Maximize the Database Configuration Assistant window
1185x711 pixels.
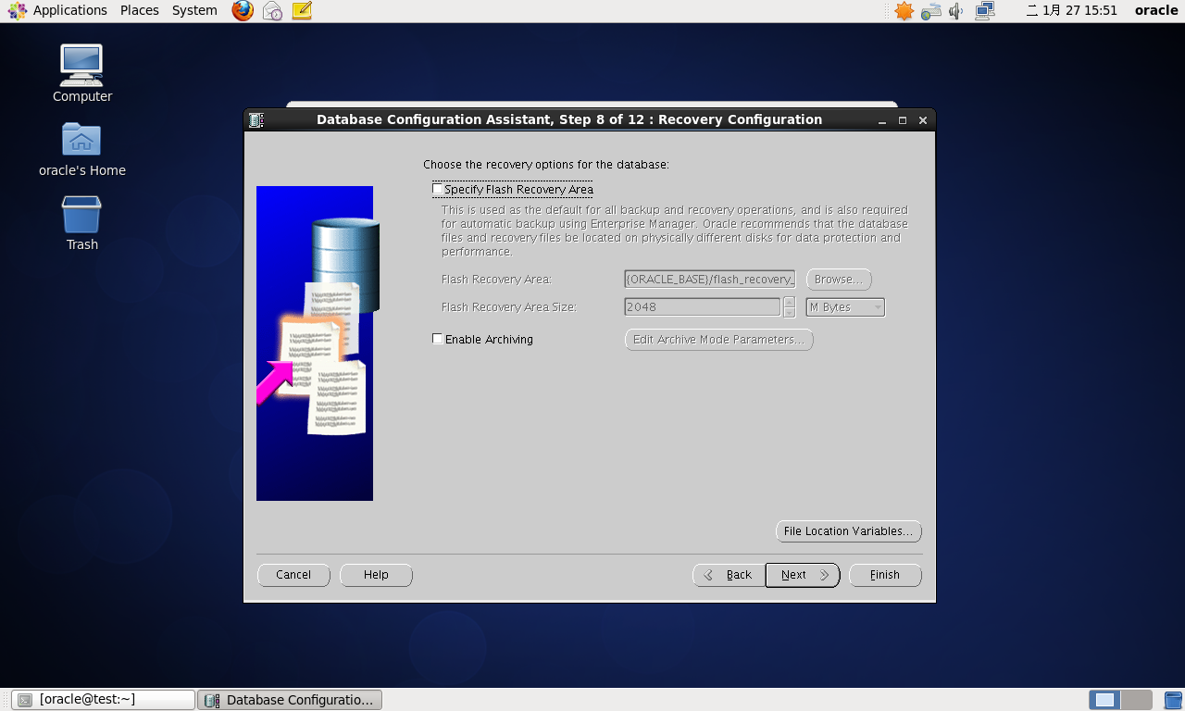pyautogui.click(x=903, y=120)
